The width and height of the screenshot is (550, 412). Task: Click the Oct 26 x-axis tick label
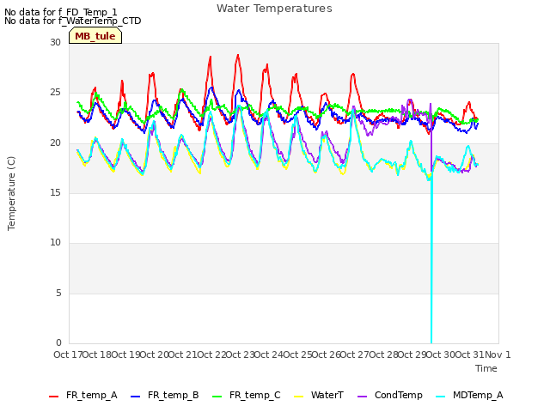pyautogui.click(x=327, y=354)
